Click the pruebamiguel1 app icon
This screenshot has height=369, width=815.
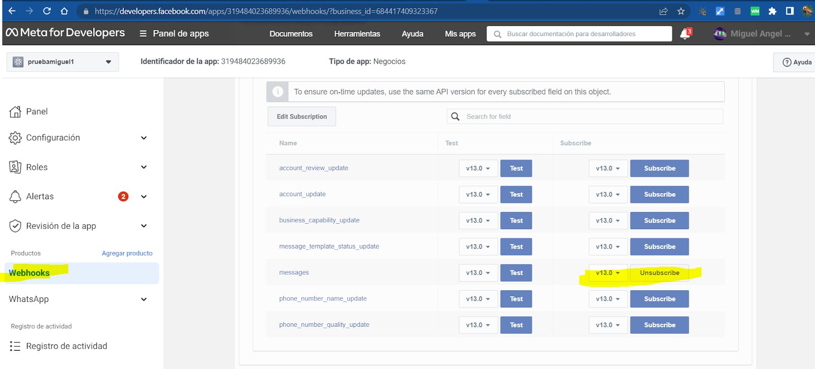[x=18, y=62]
